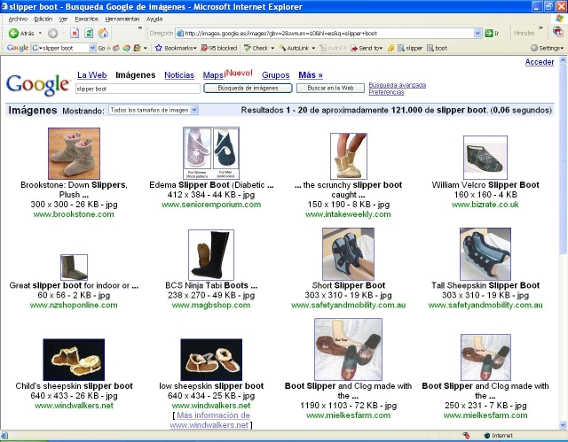568x442 pixels.
Task: Open the Más » link
Action: 311,75
